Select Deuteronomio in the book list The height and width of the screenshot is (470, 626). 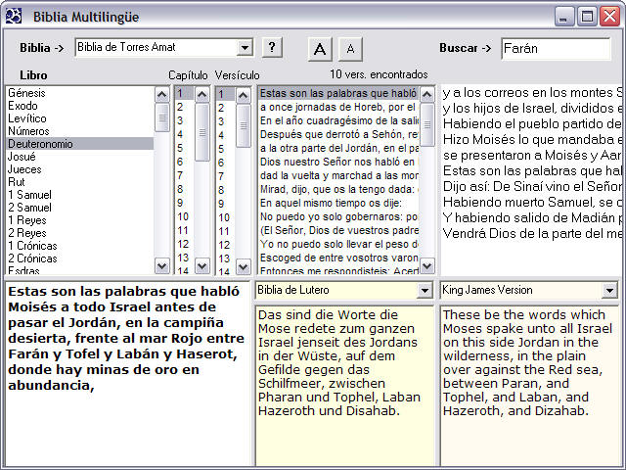[x=80, y=144]
